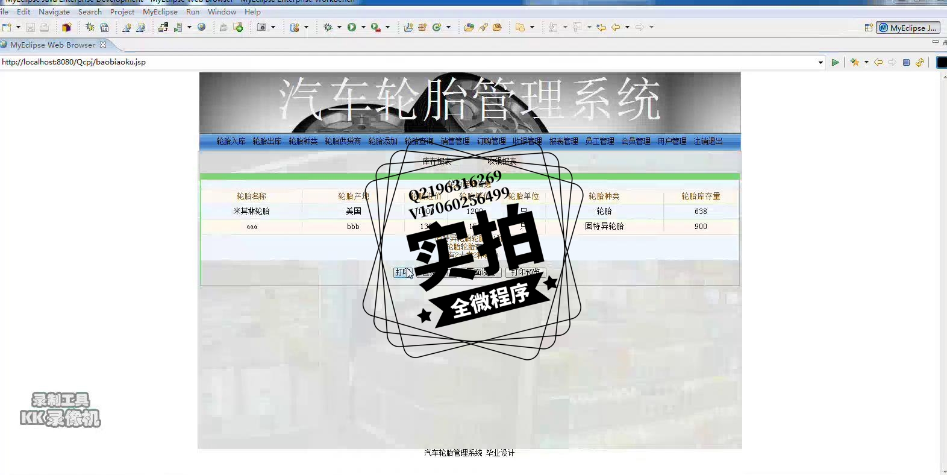Click the 轮胎添加 navigation link
947x475 pixels.
(383, 141)
